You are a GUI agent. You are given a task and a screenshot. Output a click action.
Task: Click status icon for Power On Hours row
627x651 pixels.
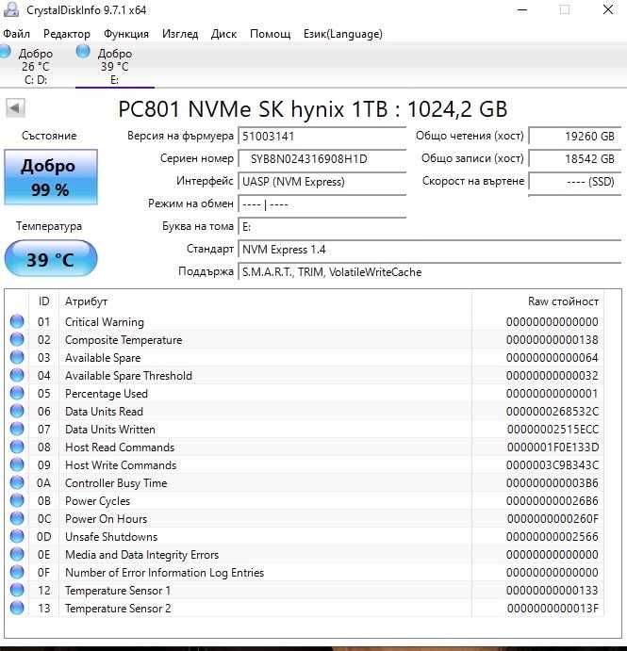(17, 518)
